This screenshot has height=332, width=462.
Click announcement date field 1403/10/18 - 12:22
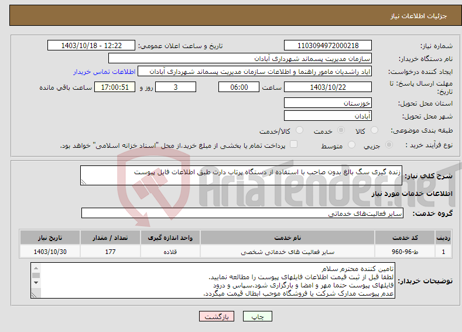click(x=91, y=45)
